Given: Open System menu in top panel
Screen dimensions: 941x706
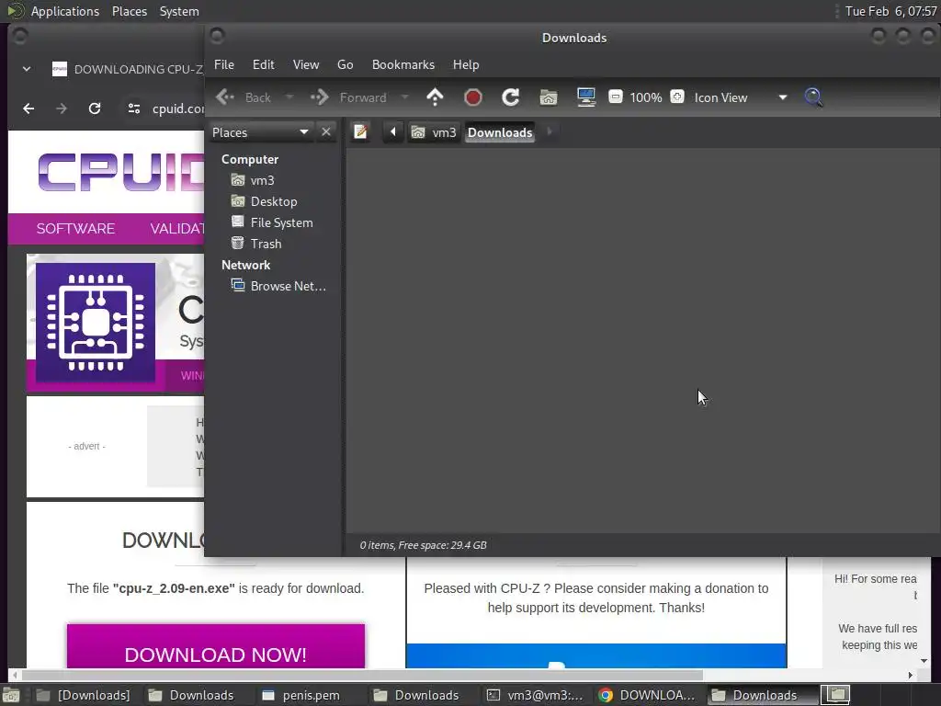Looking at the screenshot, I should [179, 11].
